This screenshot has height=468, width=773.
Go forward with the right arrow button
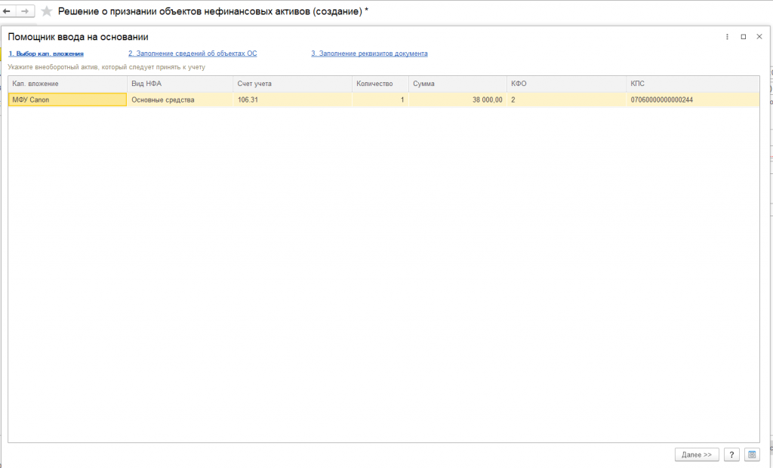[25, 11]
